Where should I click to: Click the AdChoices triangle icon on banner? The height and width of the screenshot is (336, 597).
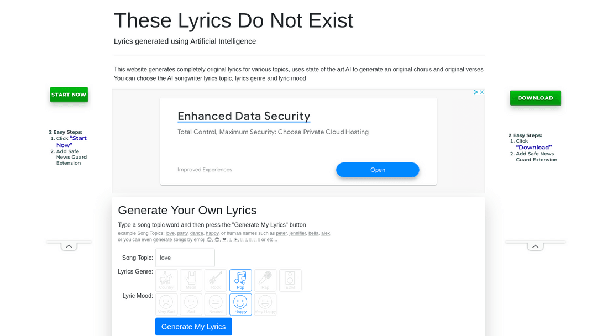[x=475, y=92]
